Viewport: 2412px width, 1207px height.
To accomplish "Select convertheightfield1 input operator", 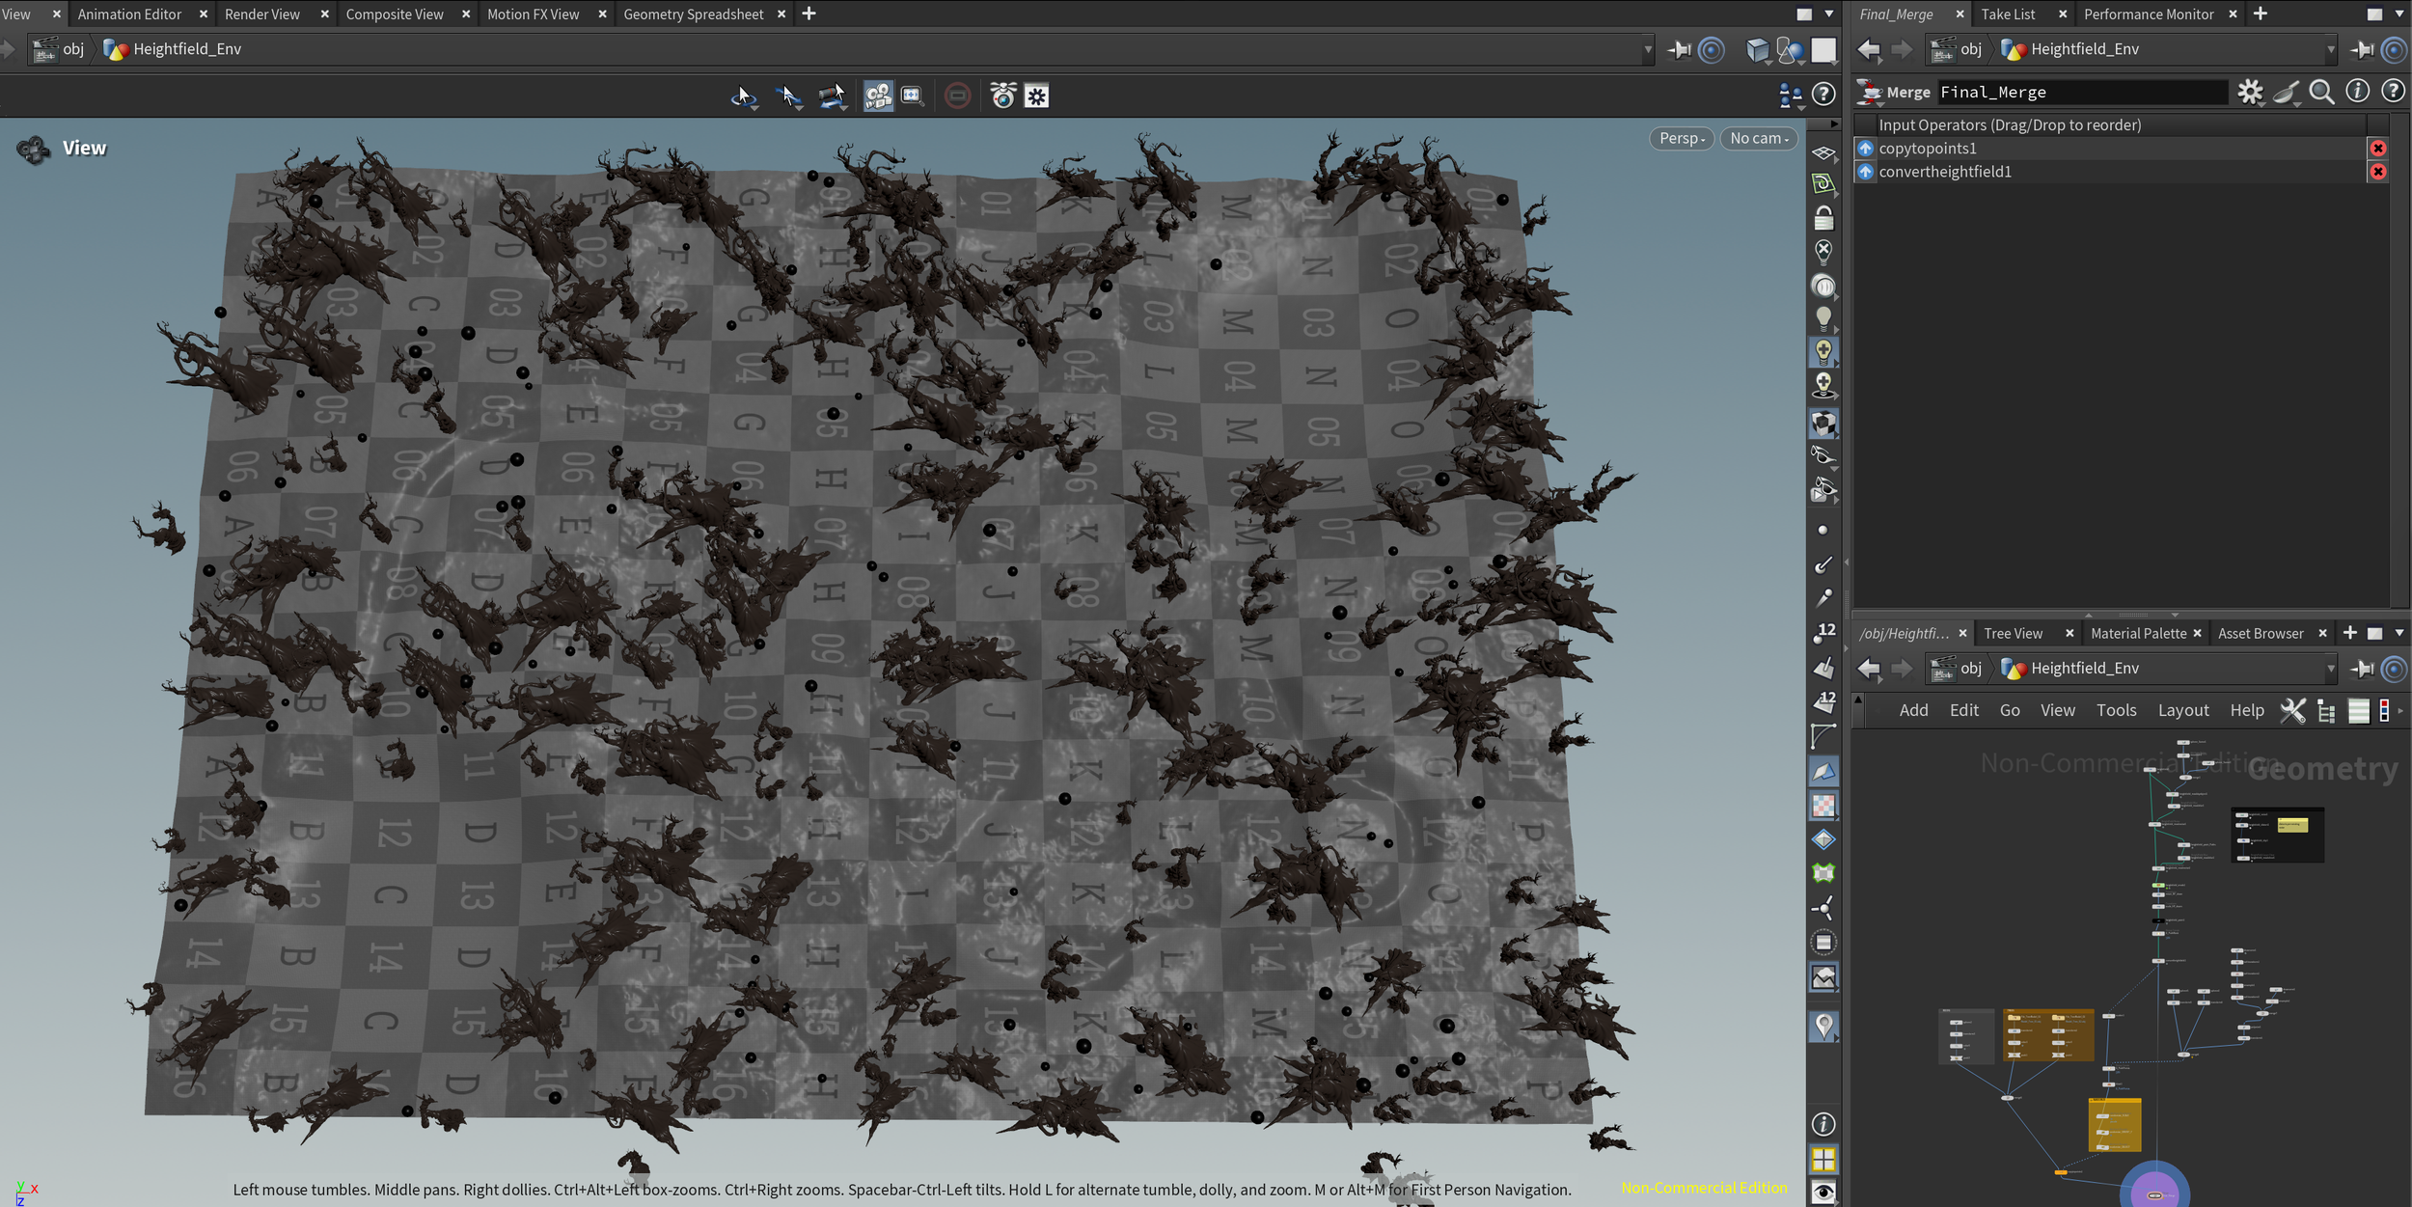I will (1944, 172).
